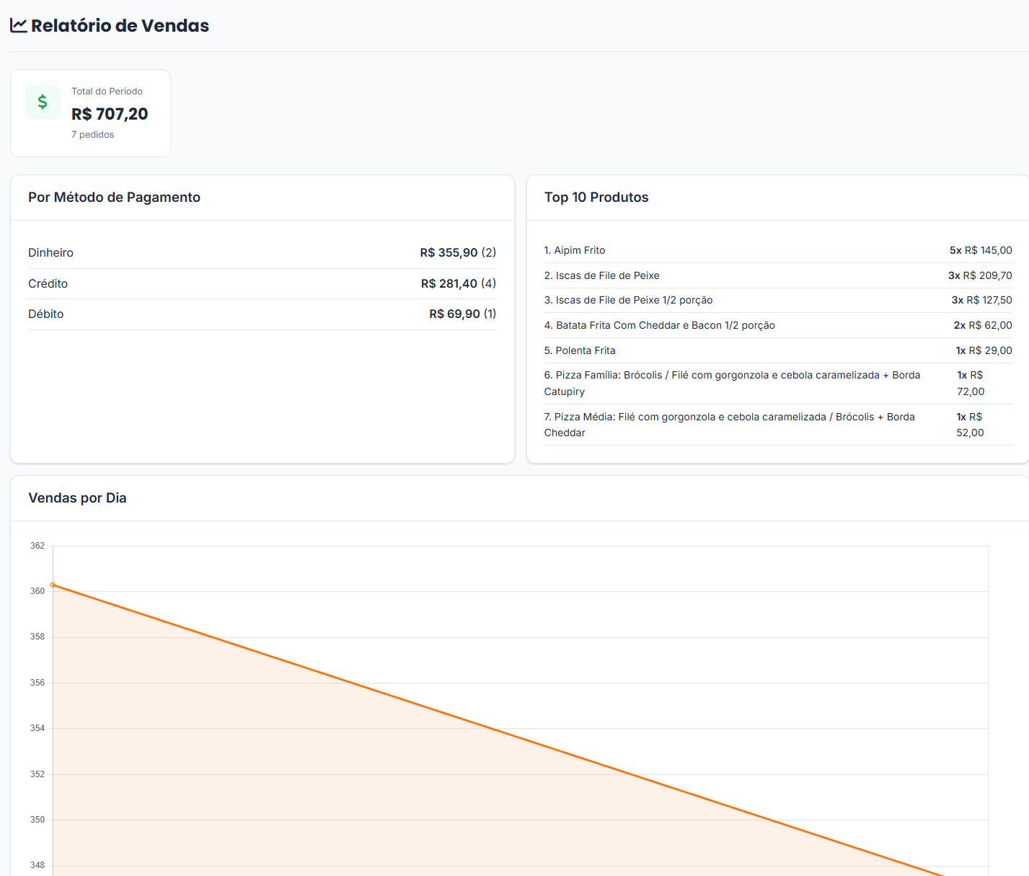Click the Aipim Frito total "5x R$ 145,00"
Screen dimensions: 1029x876
tap(981, 251)
